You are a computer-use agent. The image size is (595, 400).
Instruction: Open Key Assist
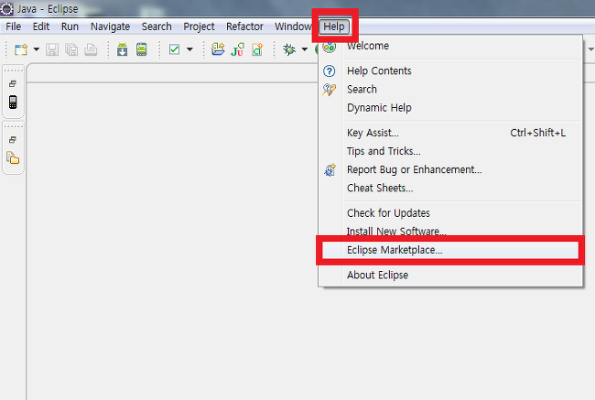pyautogui.click(x=450, y=133)
